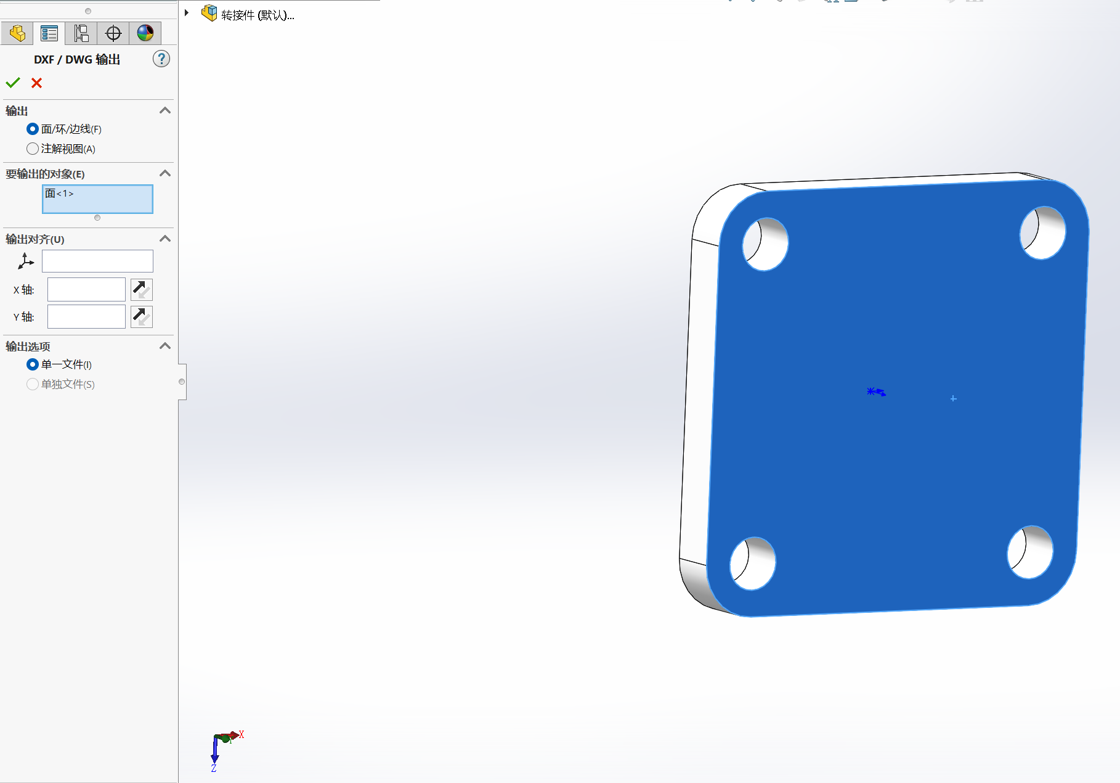
Task: Choose the 单一文件(I) output option
Action: 33,364
